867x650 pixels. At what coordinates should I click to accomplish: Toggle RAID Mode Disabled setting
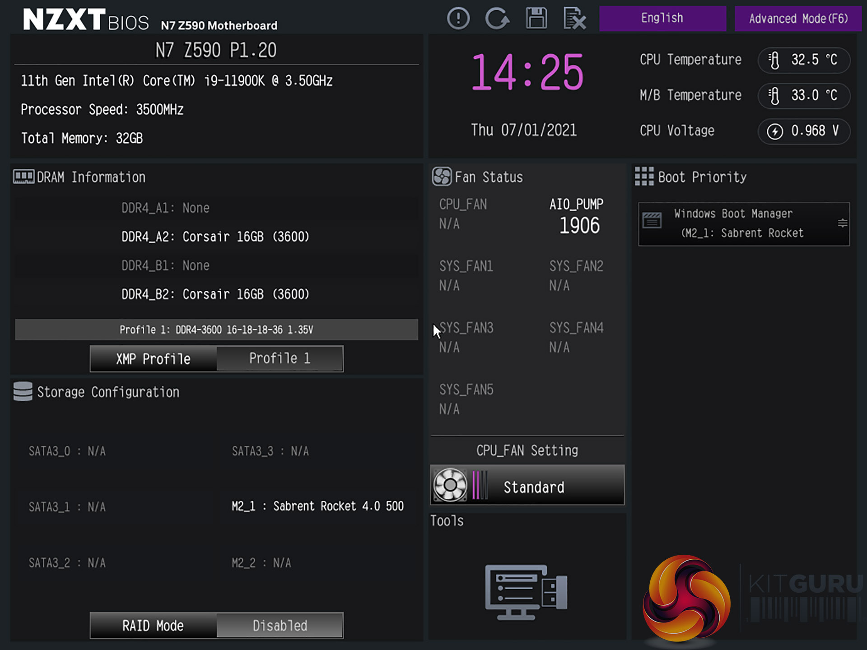pyautogui.click(x=280, y=626)
